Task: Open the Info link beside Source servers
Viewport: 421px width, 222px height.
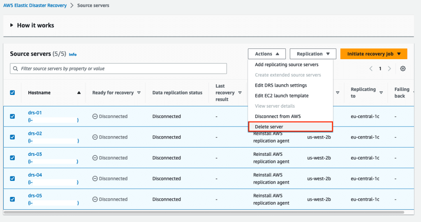Action: pyautogui.click(x=72, y=55)
